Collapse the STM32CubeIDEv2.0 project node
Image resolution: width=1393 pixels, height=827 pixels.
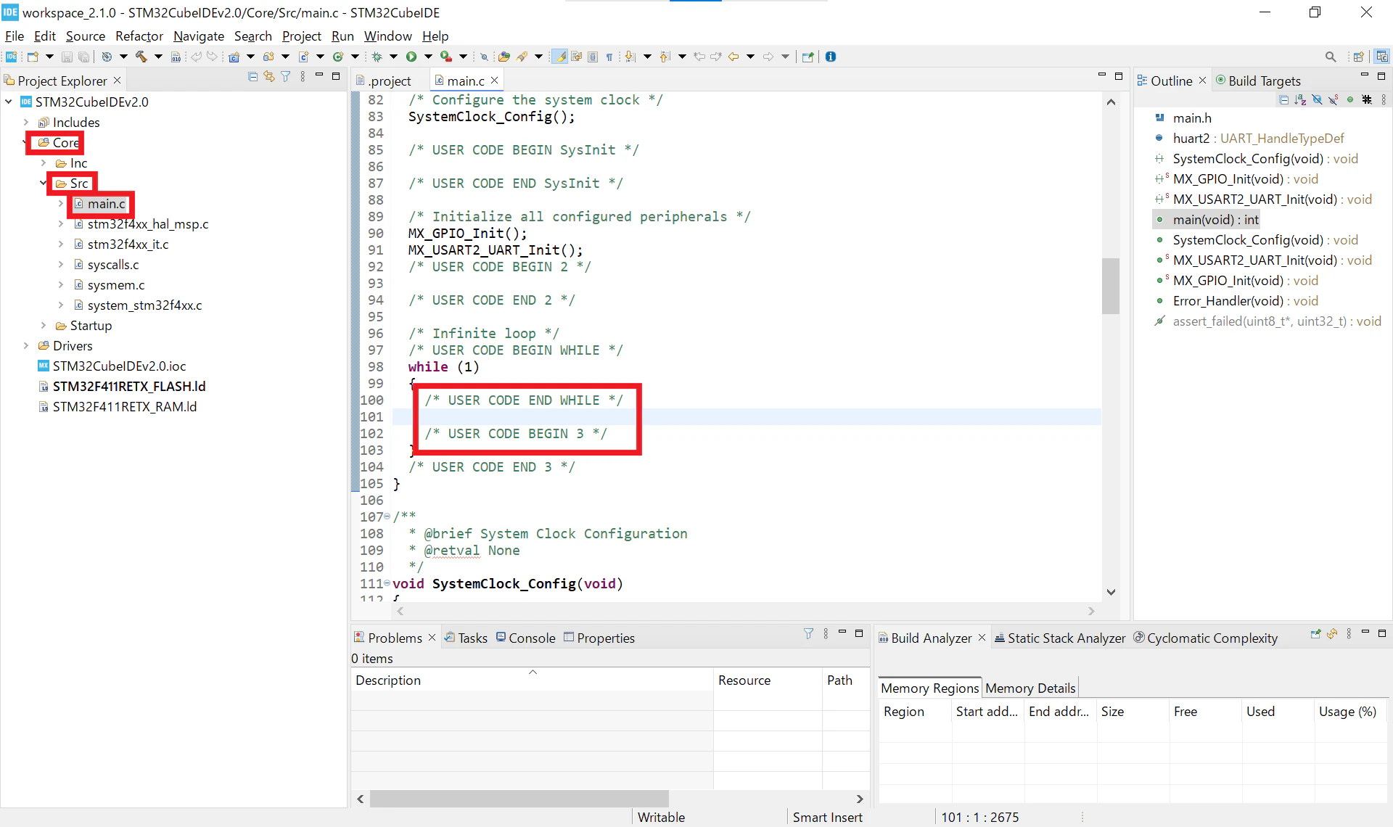click(x=9, y=102)
